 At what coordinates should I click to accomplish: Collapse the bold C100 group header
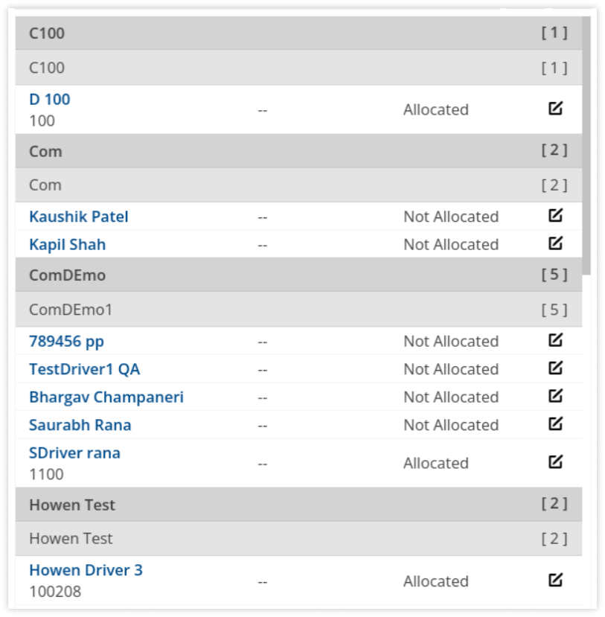(x=298, y=33)
